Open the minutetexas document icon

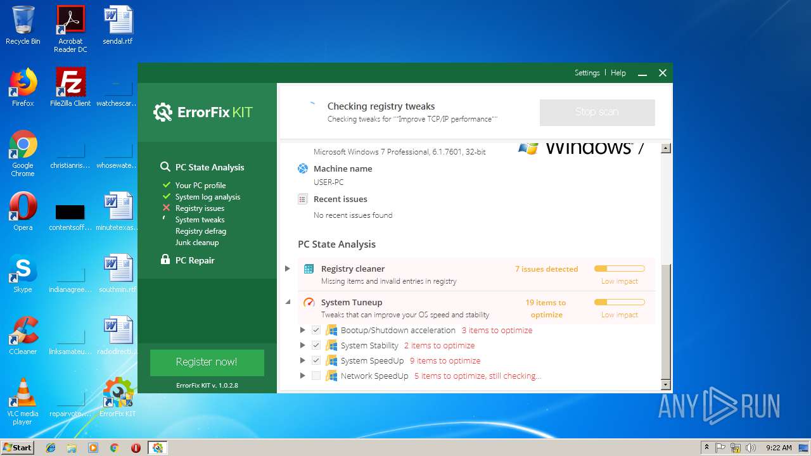pyautogui.click(x=118, y=212)
